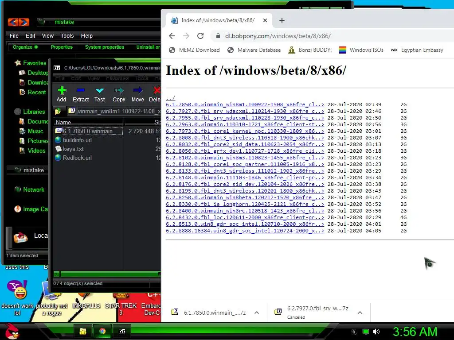Click the forward arrow in Chrome
454x340 pixels.
click(186, 36)
